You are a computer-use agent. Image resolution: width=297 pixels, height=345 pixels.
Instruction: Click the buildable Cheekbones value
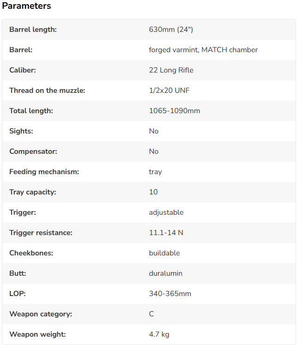tap(164, 253)
